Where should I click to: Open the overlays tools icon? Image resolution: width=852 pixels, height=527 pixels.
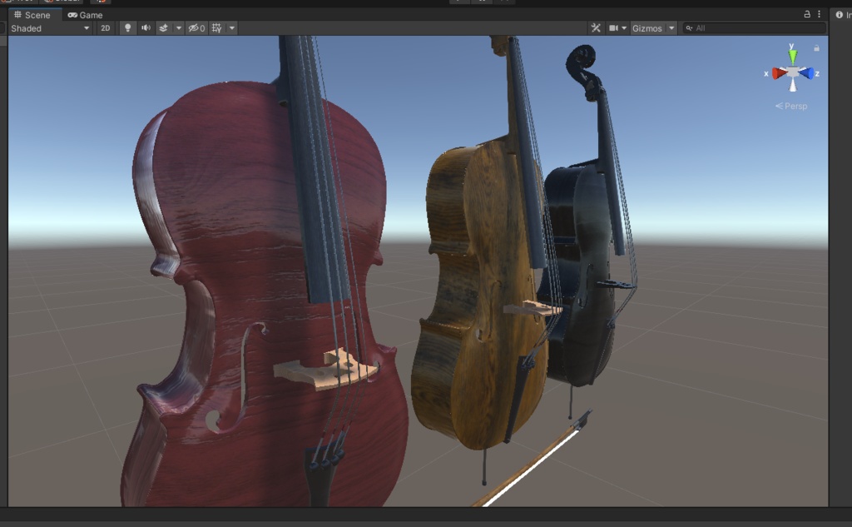[597, 27]
